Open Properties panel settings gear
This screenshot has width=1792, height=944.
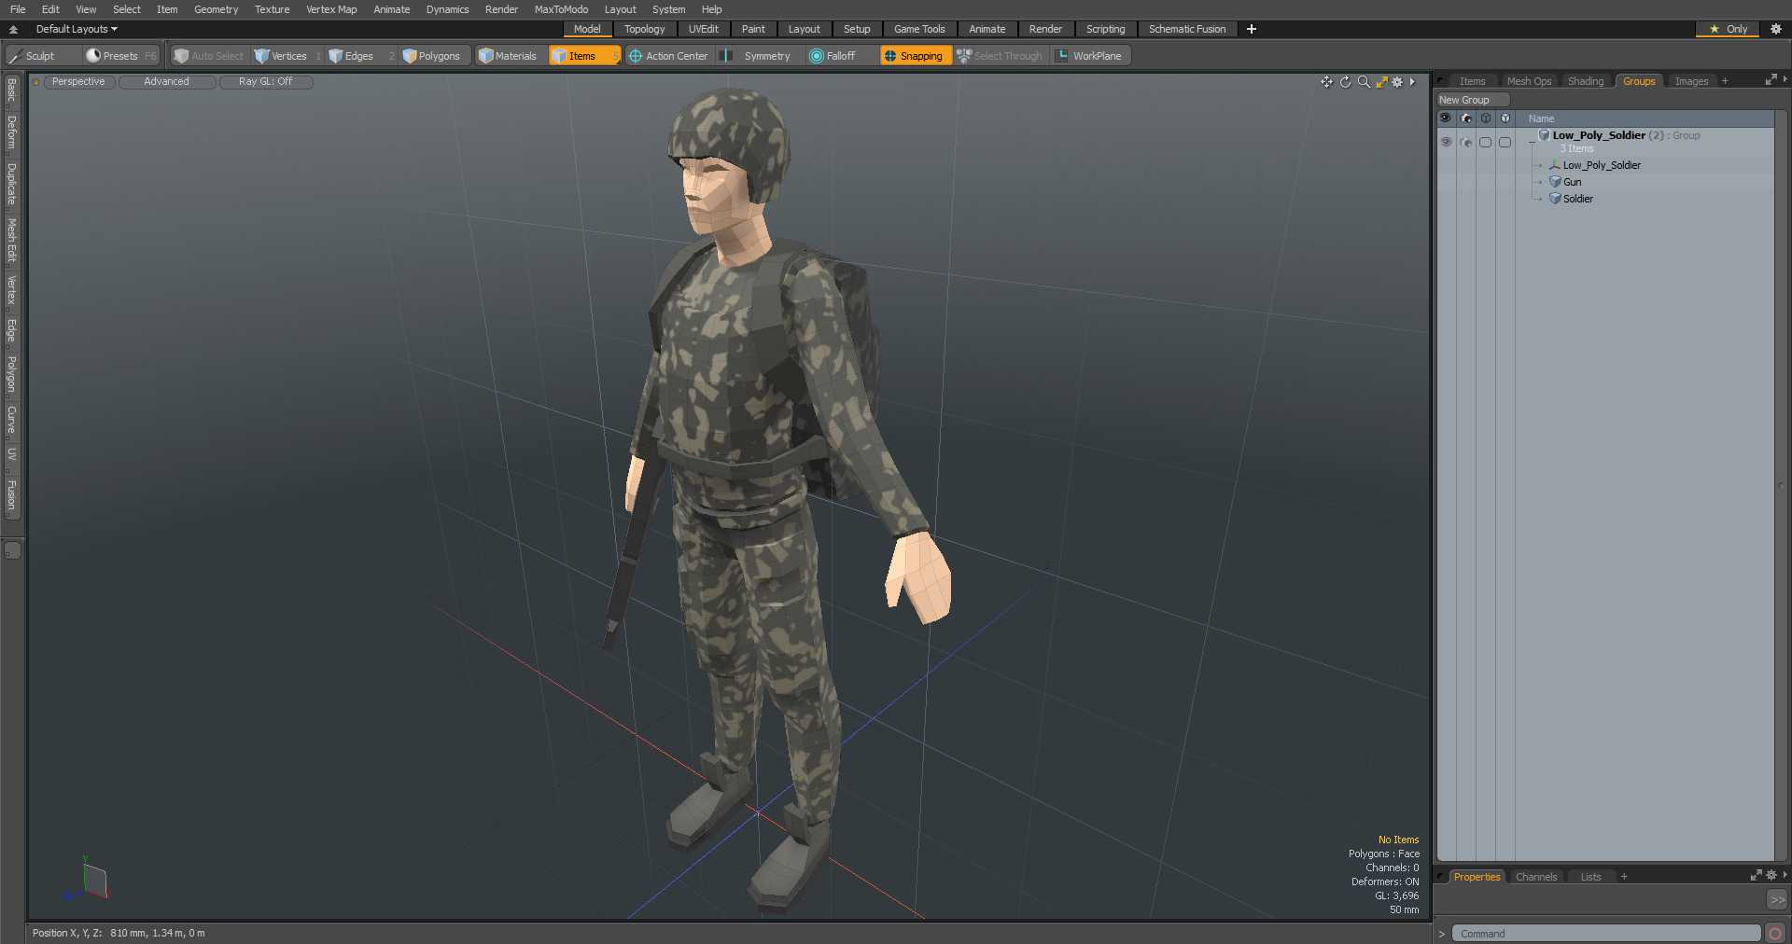1771,876
